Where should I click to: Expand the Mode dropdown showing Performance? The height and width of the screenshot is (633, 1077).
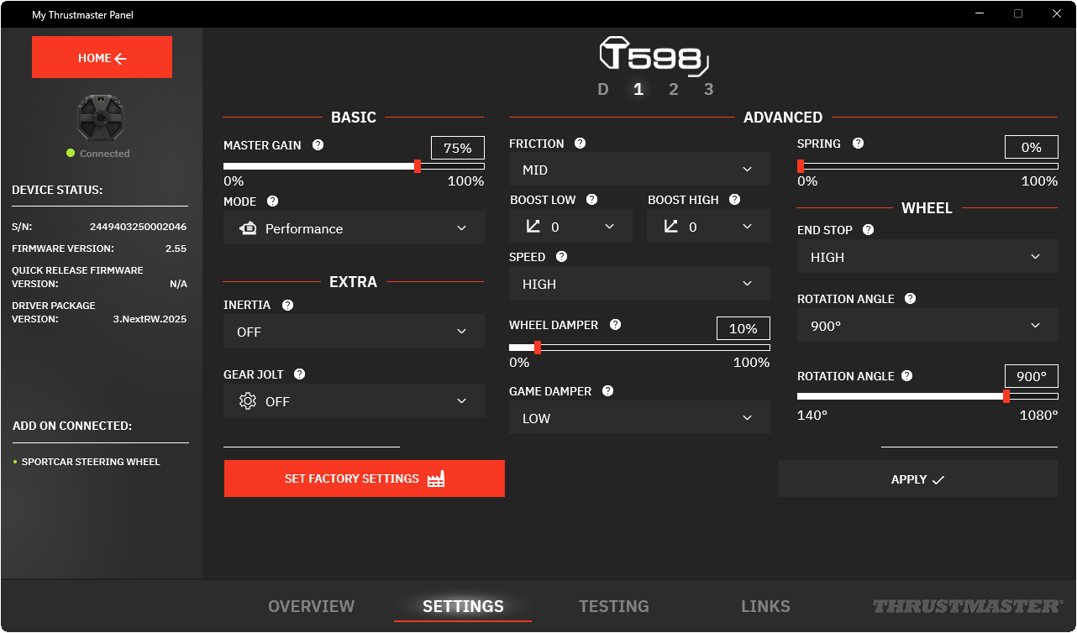[x=353, y=228]
